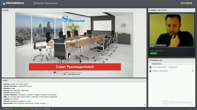Click chat message 'Елена: посмотрите'
Screen dimensions: 197x110
coord(12,93)
